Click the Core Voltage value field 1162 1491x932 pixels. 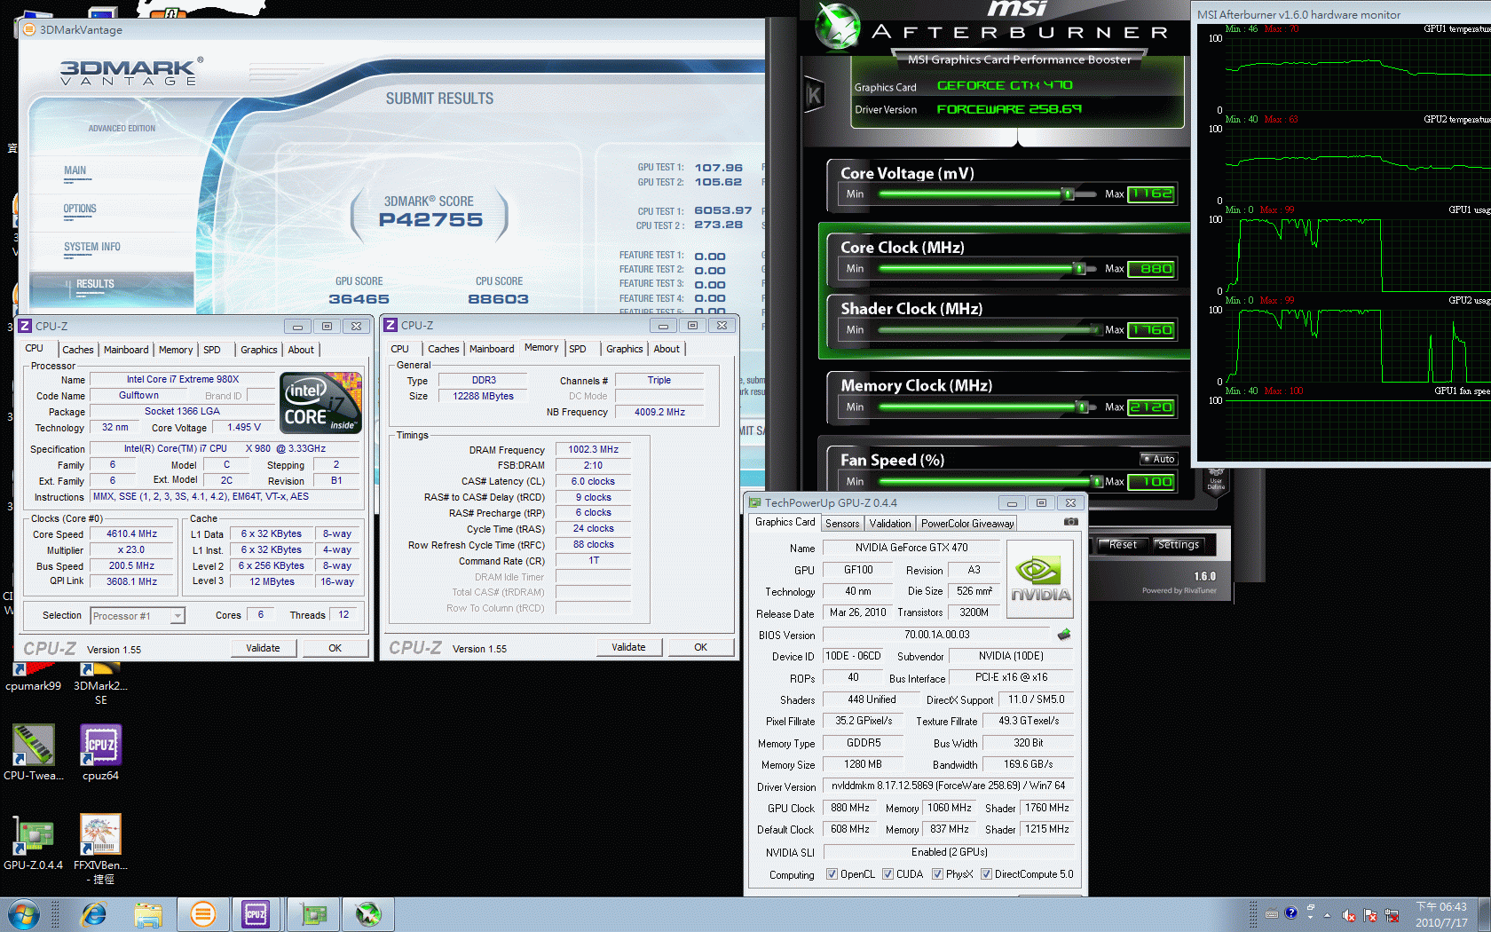1152,194
